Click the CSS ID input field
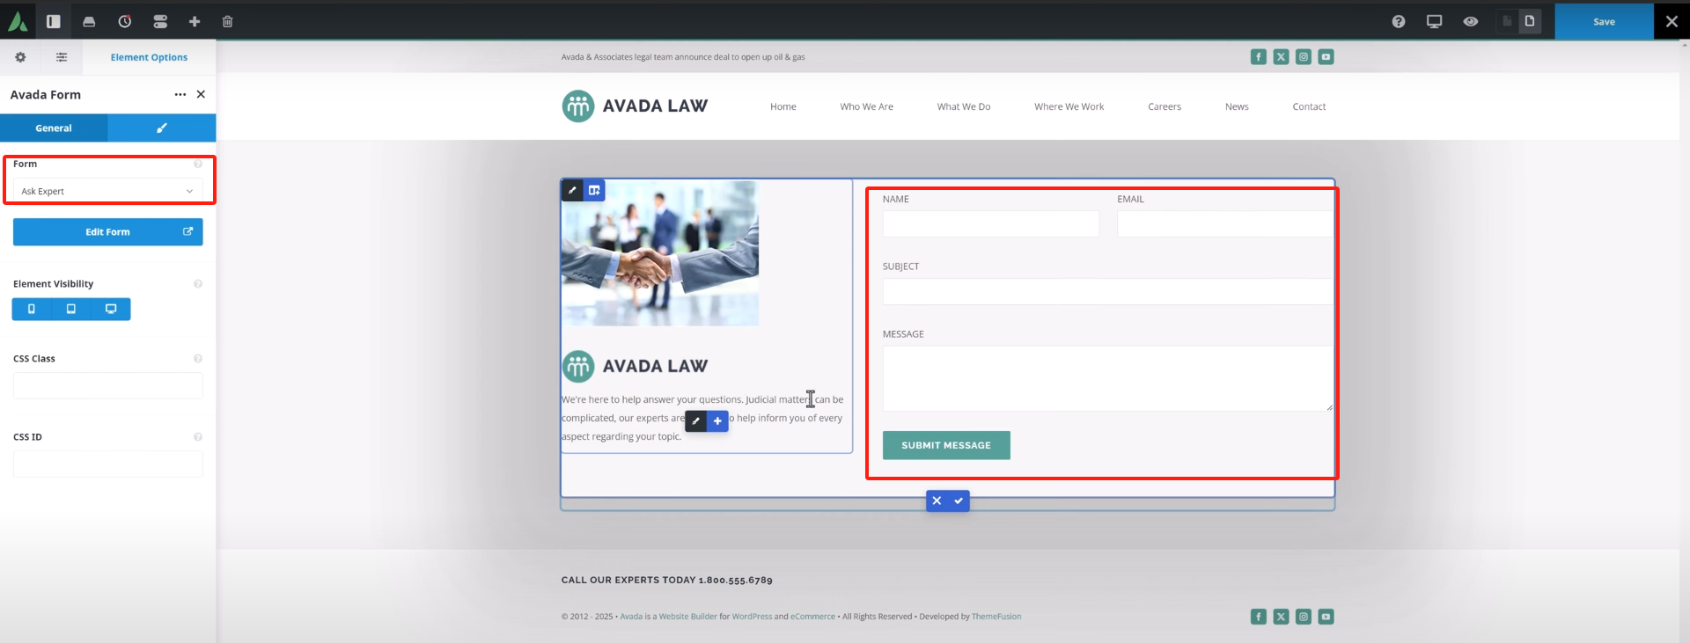This screenshot has width=1690, height=643. point(107,464)
